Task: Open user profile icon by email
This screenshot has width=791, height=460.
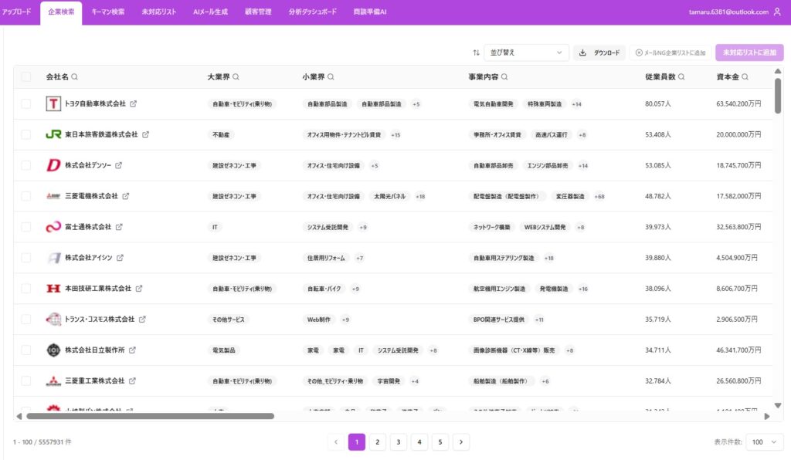Action: tap(777, 12)
